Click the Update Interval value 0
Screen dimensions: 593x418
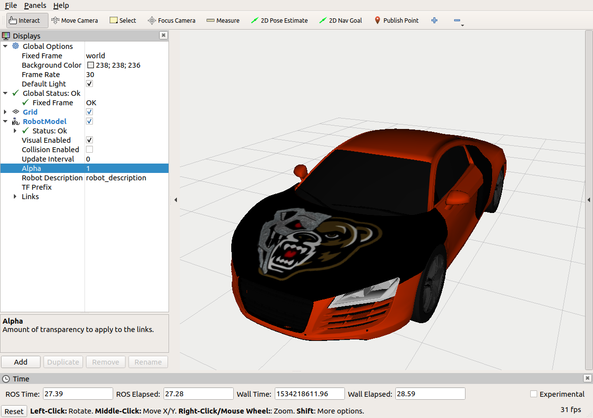[88, 159]
